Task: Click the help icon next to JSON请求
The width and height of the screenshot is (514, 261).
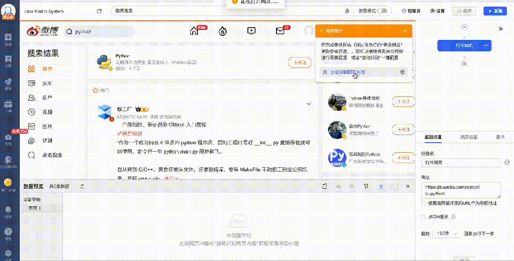Action: pyautogui.click(x=454, y=217)
